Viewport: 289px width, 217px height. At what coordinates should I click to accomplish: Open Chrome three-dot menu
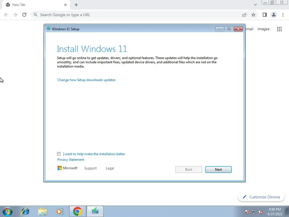(283, 15)
